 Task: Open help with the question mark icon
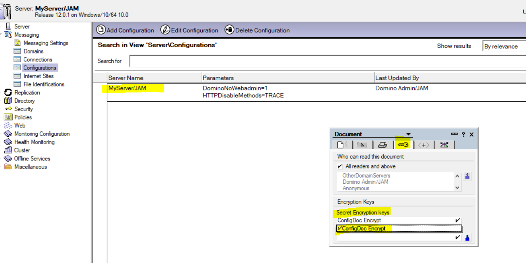coord(463,134)
